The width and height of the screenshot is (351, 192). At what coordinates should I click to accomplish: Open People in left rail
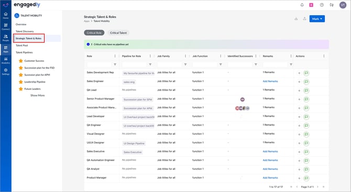click(x=6, y=38)
